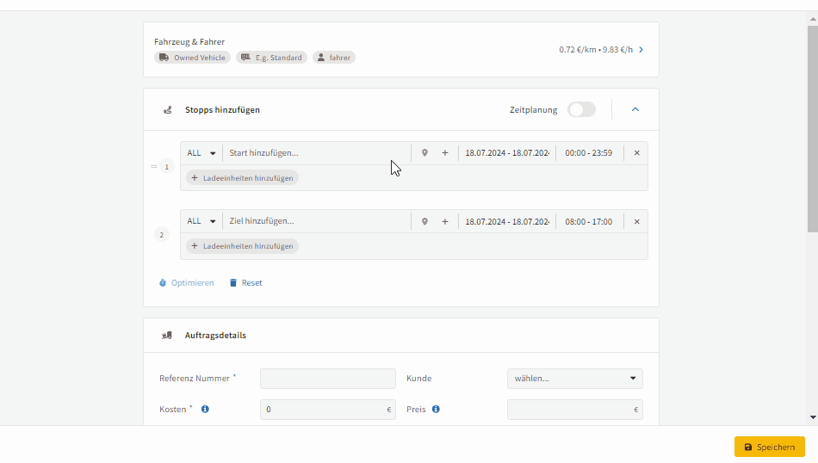Click the Optimieren link
The width and height of the screenshot is (818, 463).
click(x=186, y=282)
